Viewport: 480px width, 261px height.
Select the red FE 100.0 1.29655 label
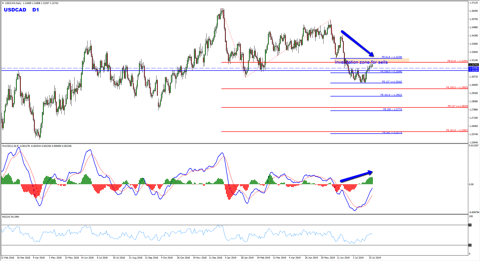pos(457,87)
